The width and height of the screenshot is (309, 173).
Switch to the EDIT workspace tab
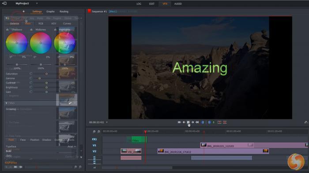point(152,4)
